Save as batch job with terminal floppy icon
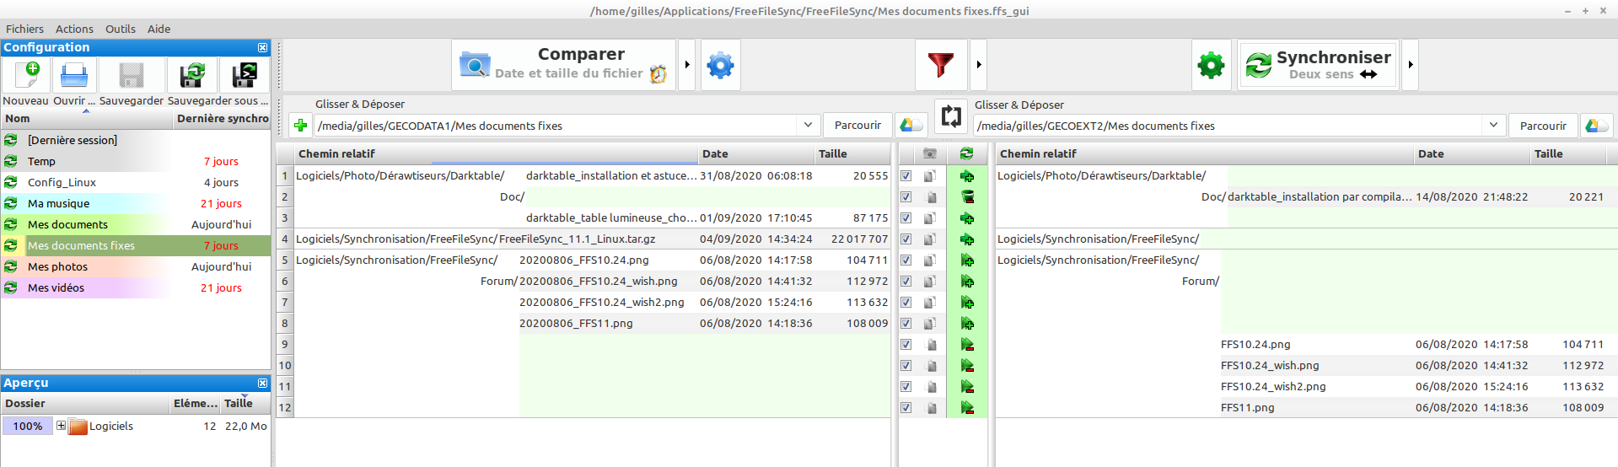The image size is (1618, 467). coord(245,75)
